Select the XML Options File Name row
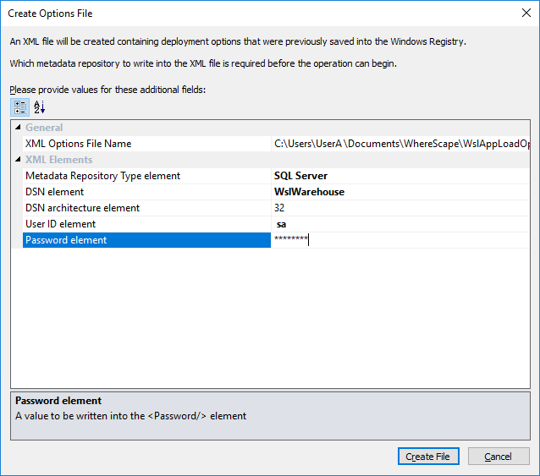Viewport: 540px width, 476px height. pyautogui.click(x=79, y=144)
